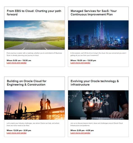Open 'Learn more and register' for Engineering & Construction
Screen dimensions: 133x143
[x=17, y=133]
